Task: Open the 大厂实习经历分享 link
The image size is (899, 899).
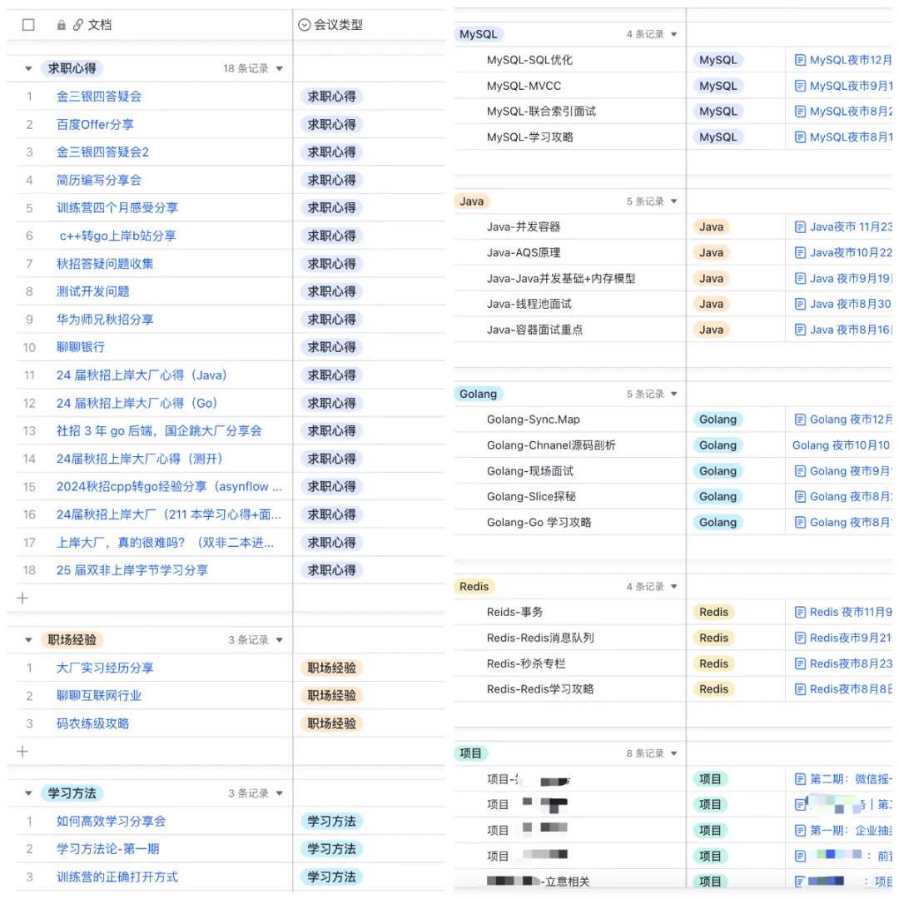Action: [105, 668]
